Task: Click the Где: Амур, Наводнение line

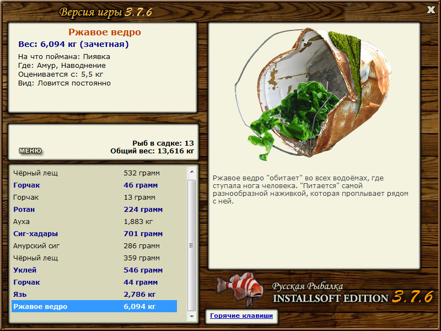Action: 62,66
